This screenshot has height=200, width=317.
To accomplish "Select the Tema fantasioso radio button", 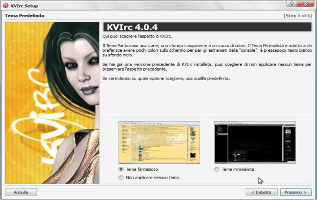I will pyautogui.click(x=121, y=169).
